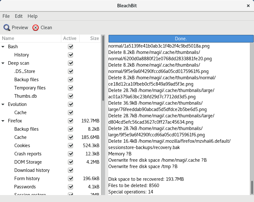254x202 pixels.
Task: Collapse the Deep scan tree group
Action: pyautogui.click(x=3, y=63)
